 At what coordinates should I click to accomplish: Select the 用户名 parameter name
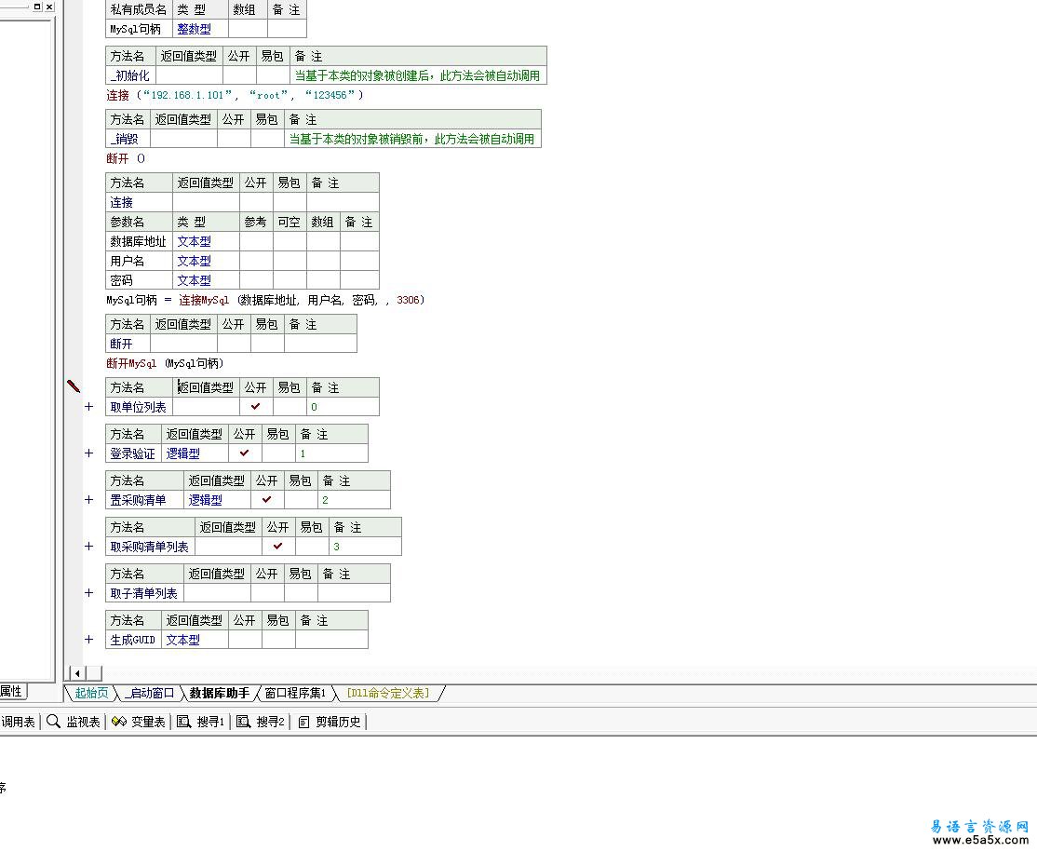point(139,261)
